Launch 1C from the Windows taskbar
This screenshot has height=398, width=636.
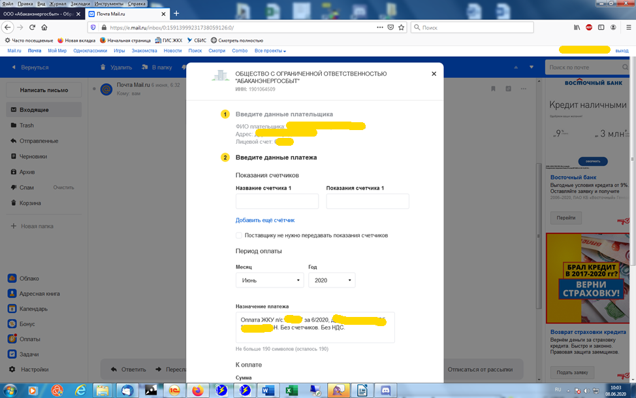(174, 391)
